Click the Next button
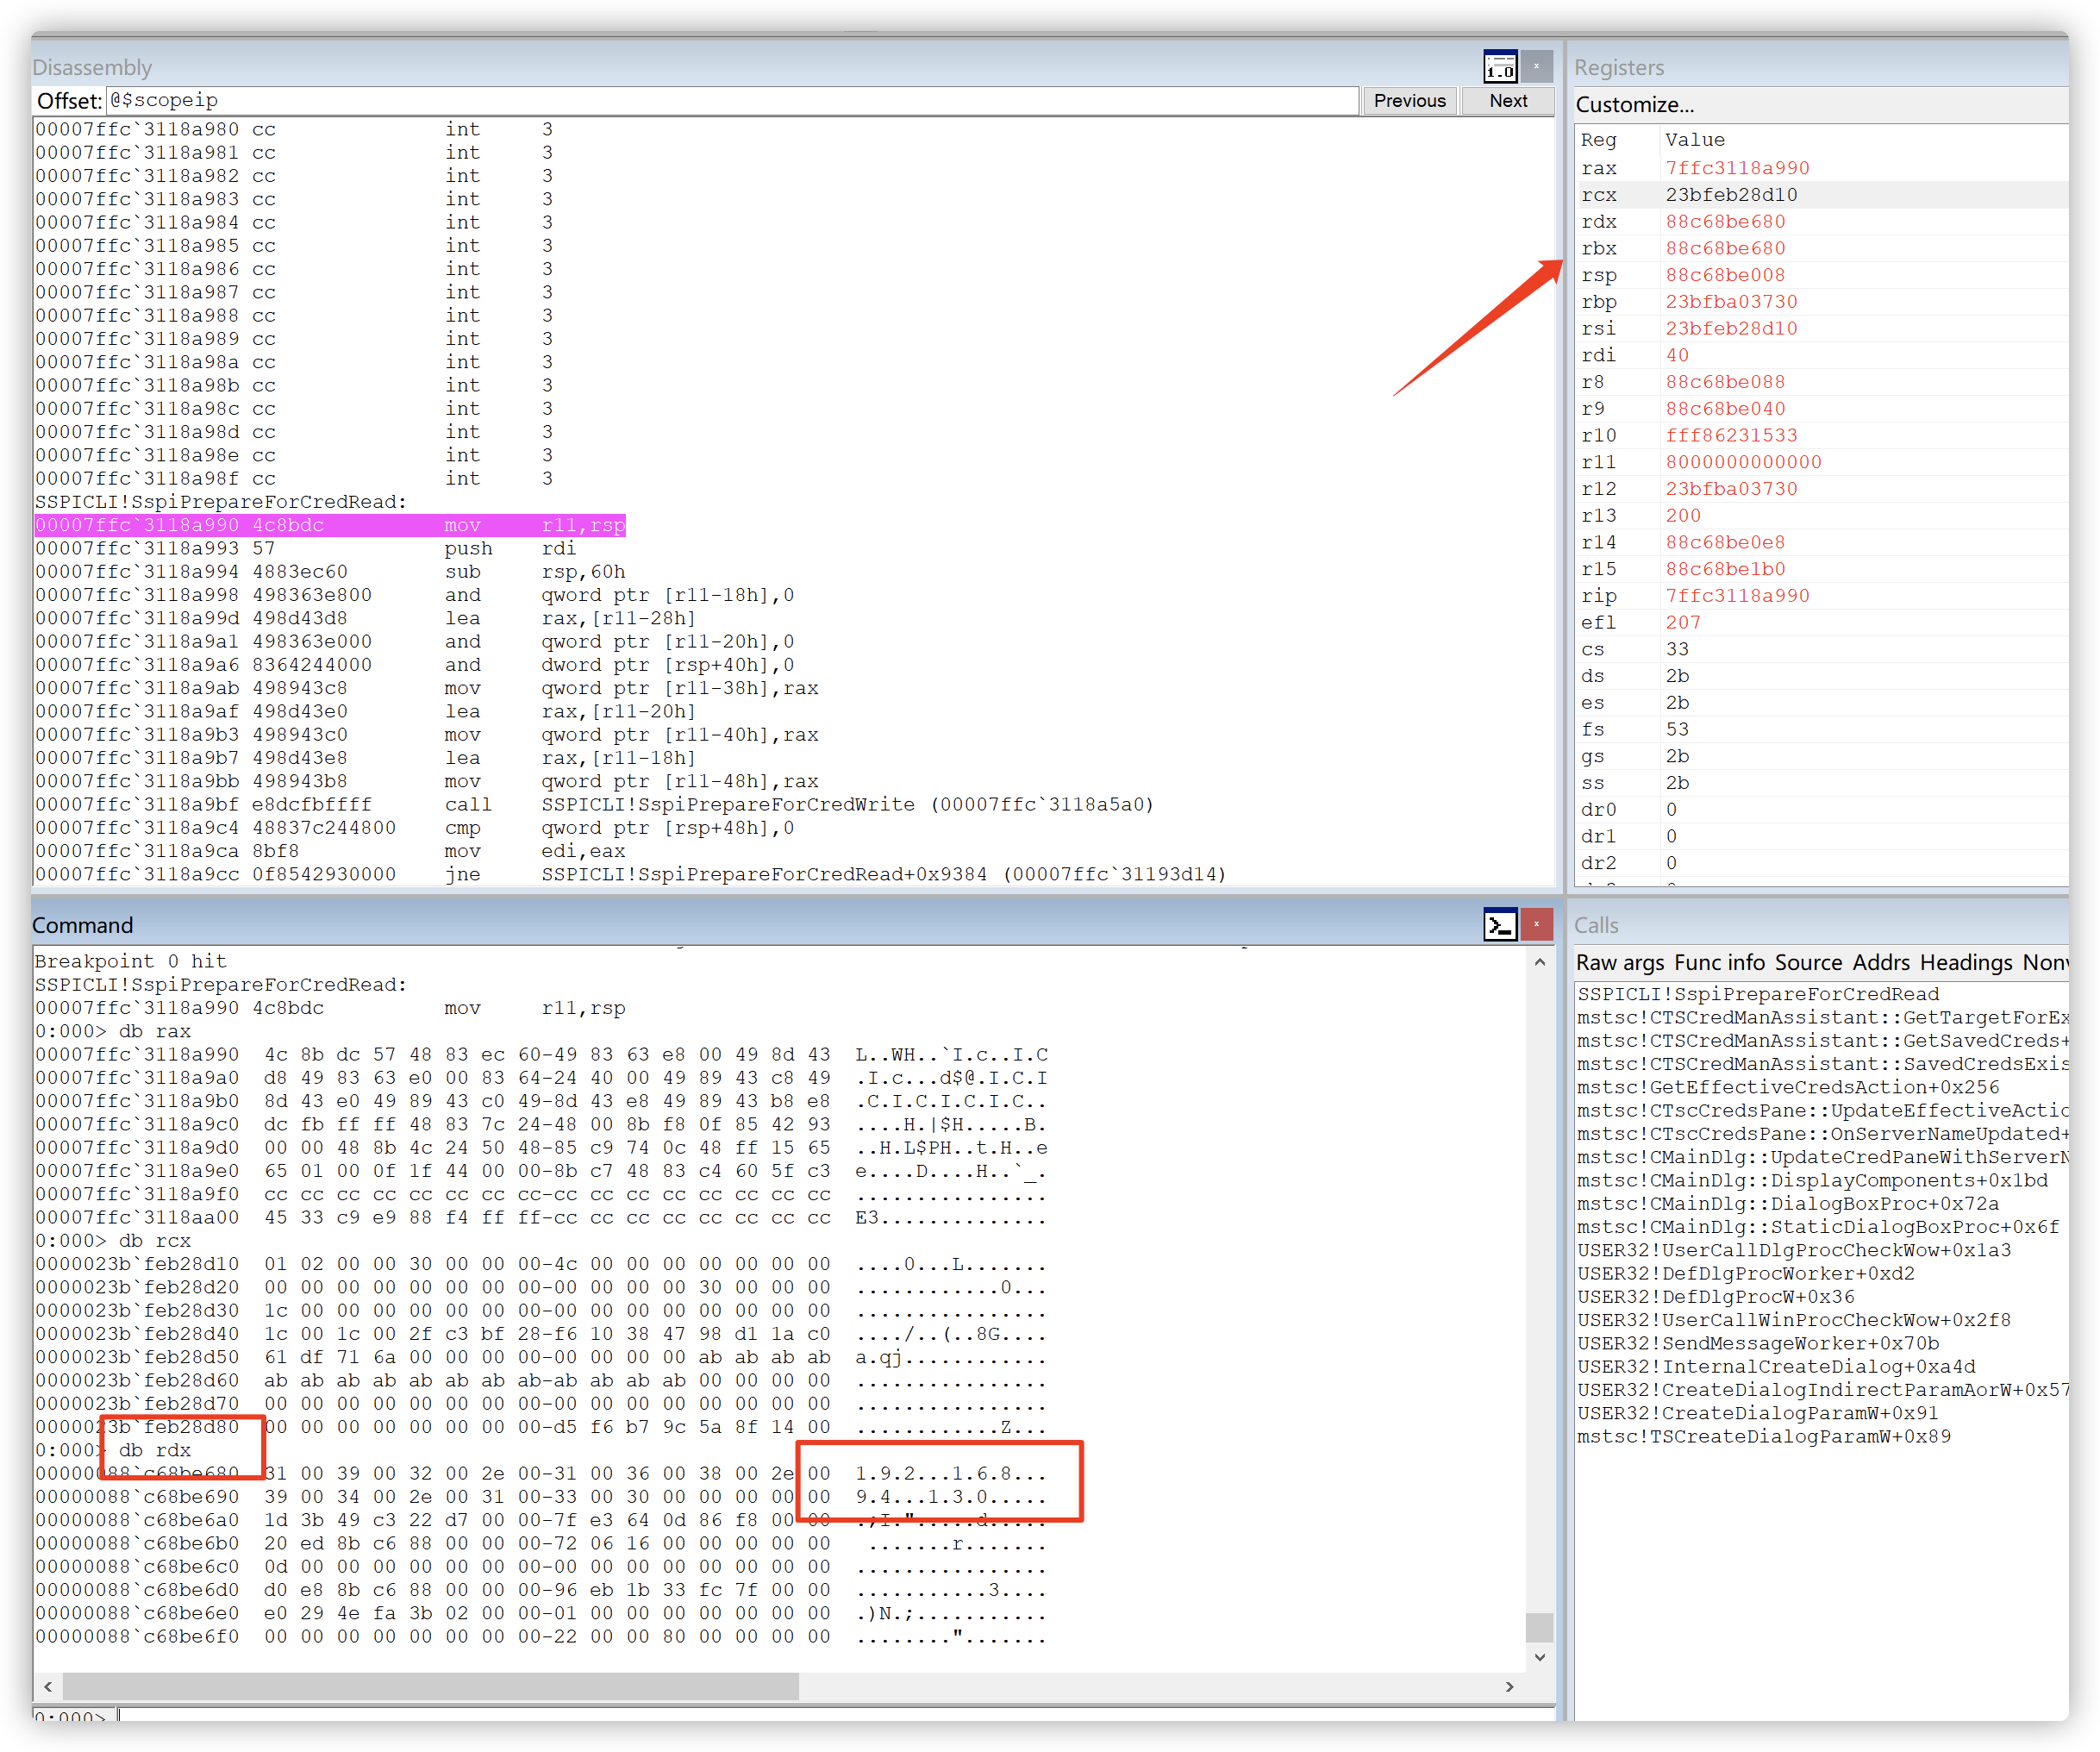Screen dimensions: 2100x1752 pyautogui.click(x=1507, y=100)
